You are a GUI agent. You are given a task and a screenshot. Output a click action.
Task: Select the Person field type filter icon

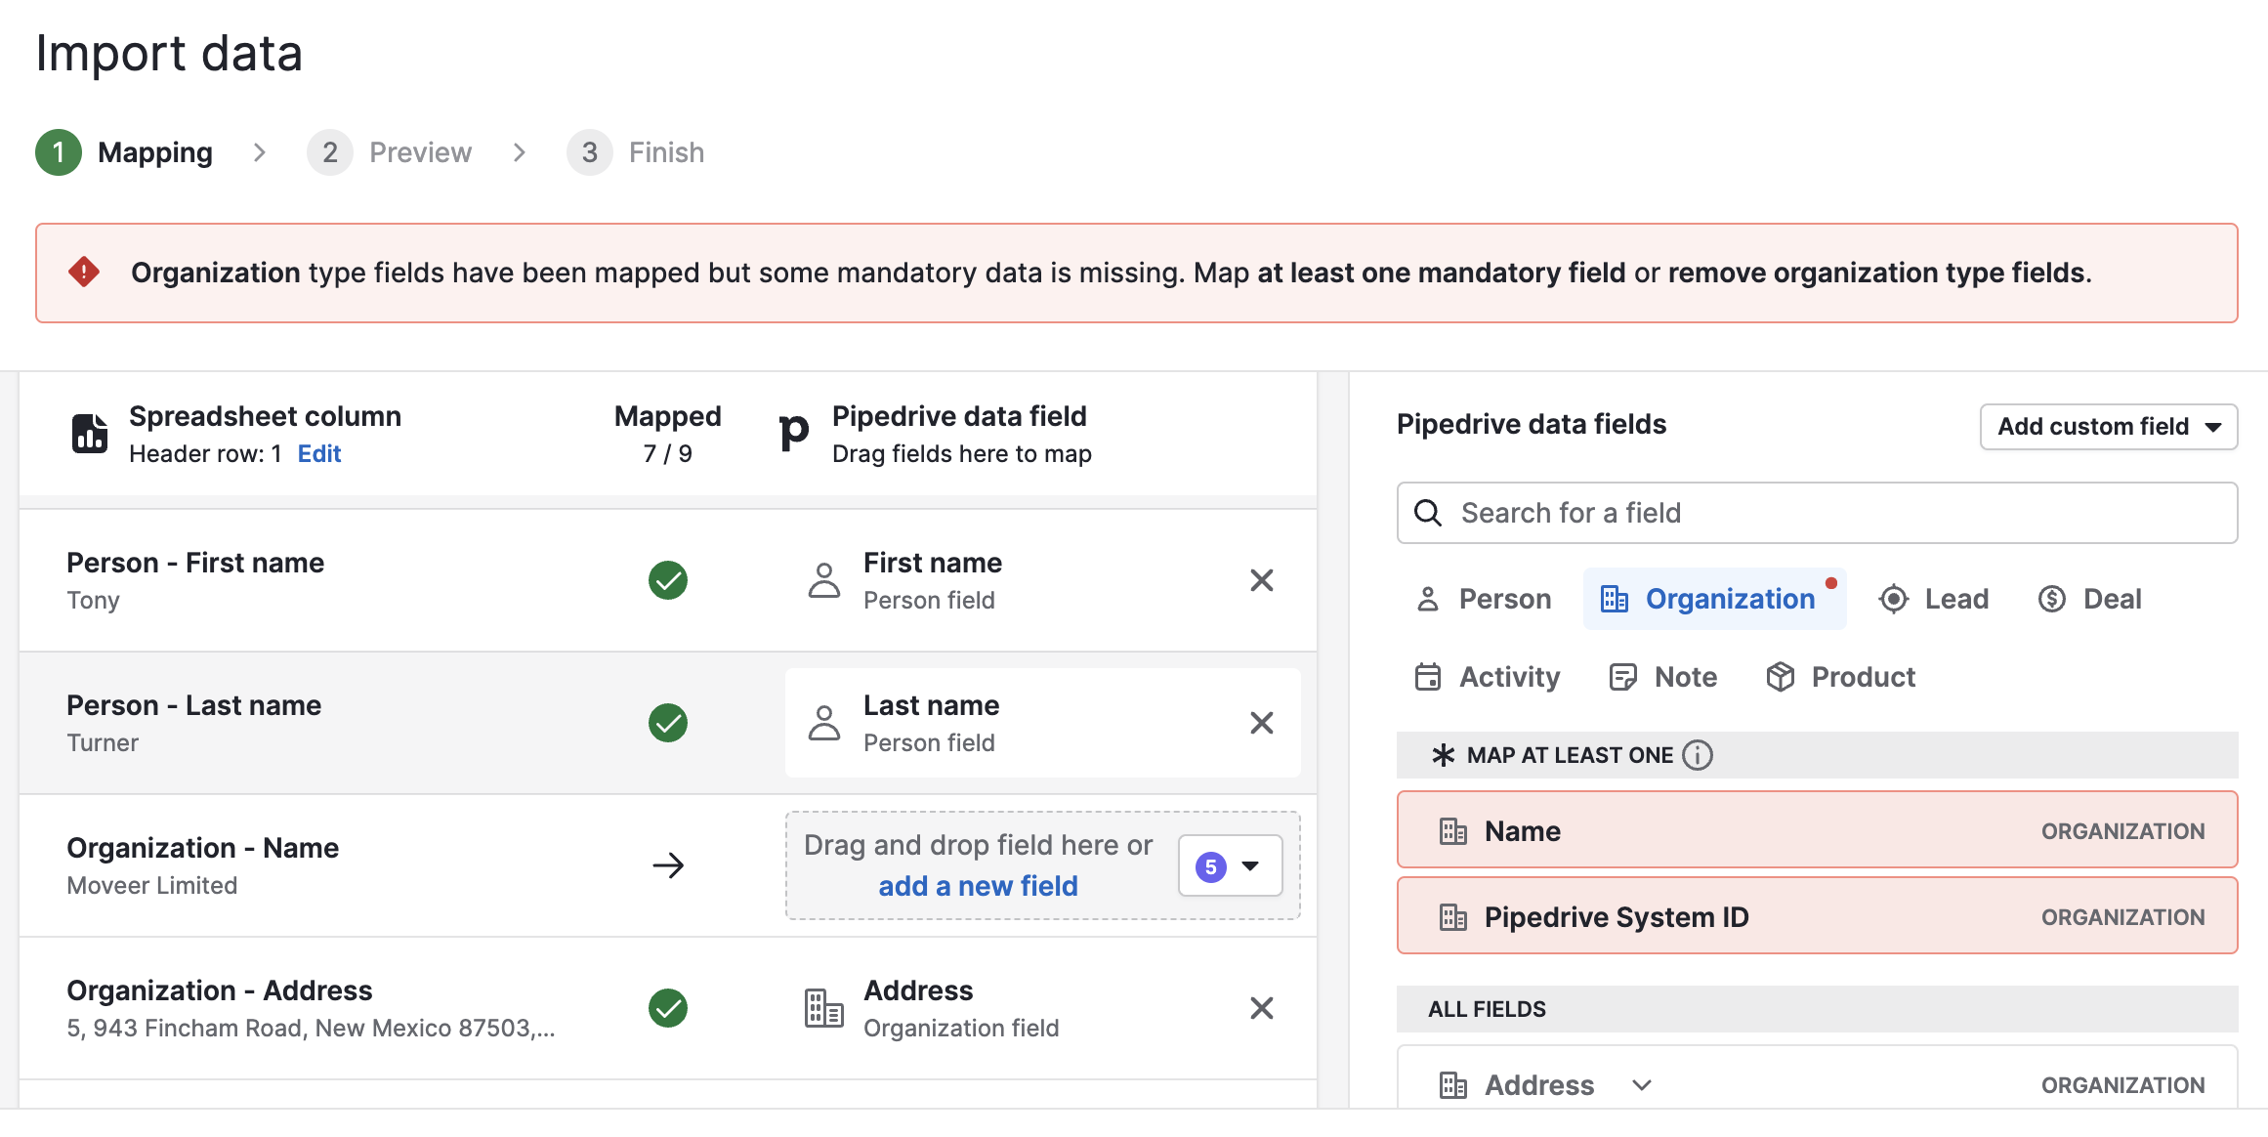coord(1429,598)
